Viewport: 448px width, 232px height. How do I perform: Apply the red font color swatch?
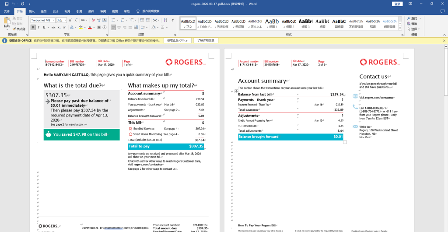tap(90, 27)
